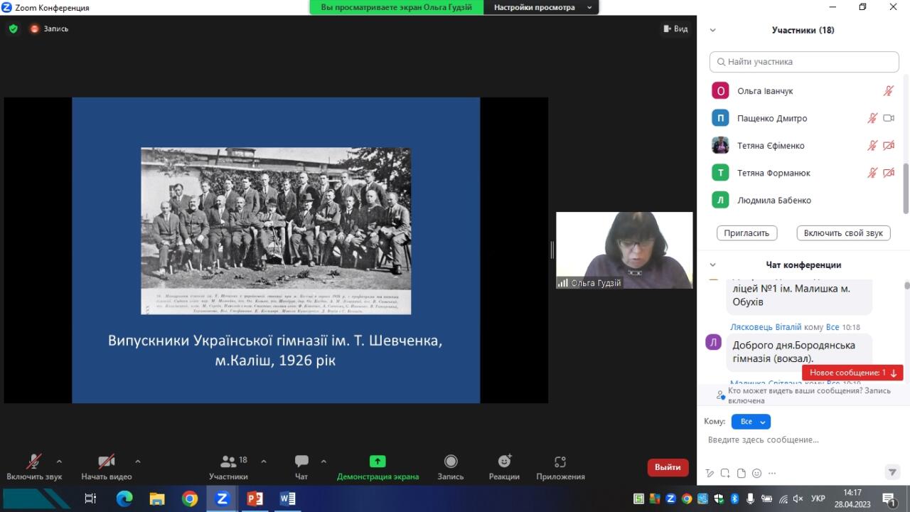
Task: Click chat text formatting icon
Action: (710, 474)
